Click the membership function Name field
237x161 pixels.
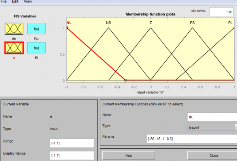pyautogui.click(x=212, y=117)
